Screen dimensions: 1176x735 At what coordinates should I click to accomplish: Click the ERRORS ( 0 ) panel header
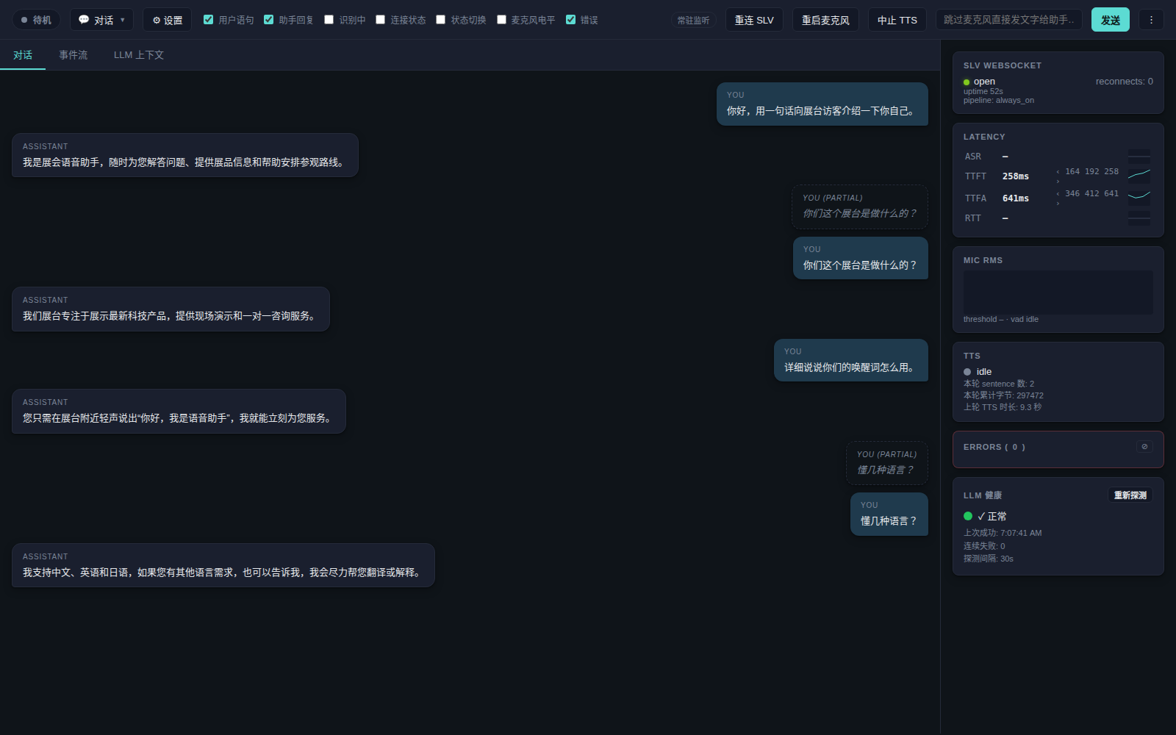click(994, 447)
